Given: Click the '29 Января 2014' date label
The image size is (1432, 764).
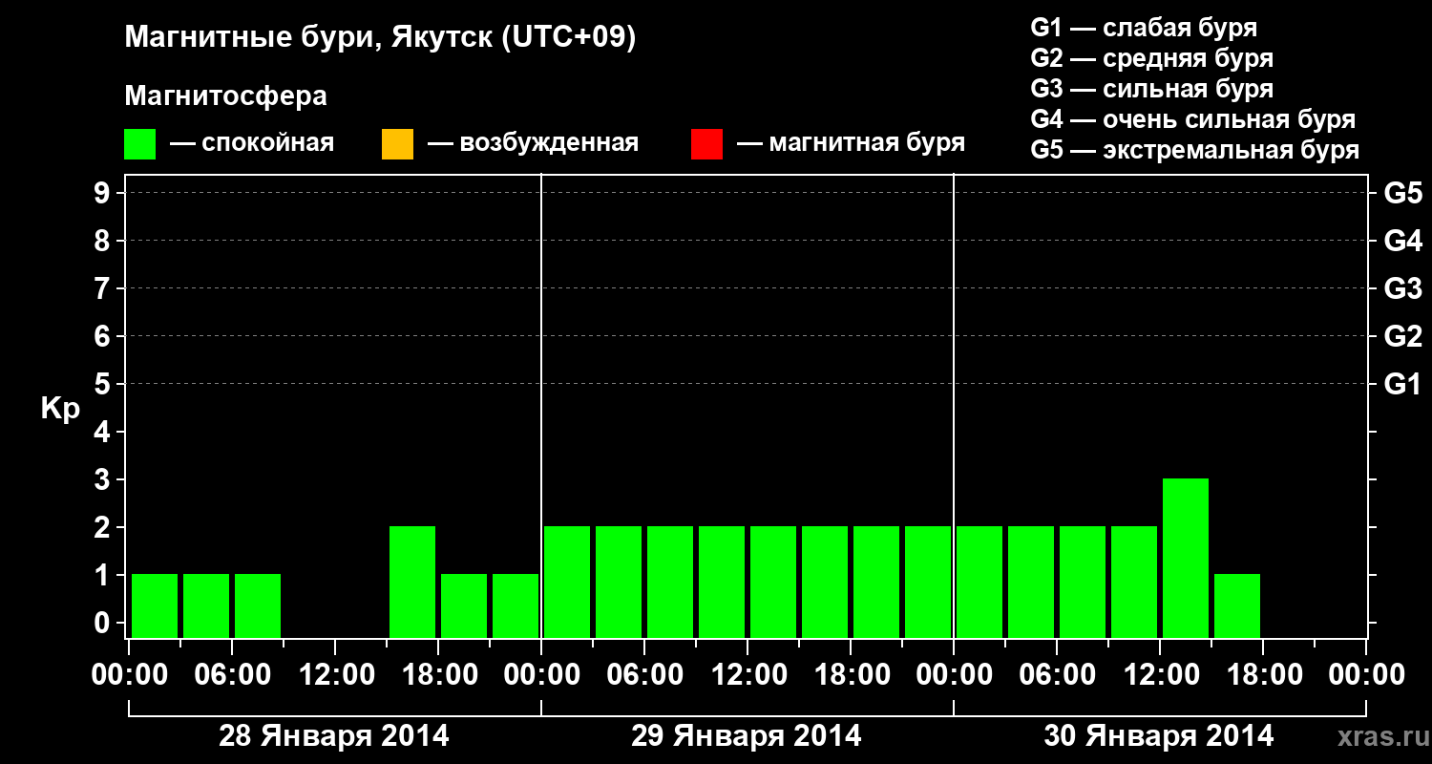Looking at the screenshot, I should [x=747, y=736].
